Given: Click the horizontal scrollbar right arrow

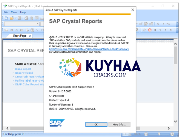Looking at the screenshot, I should point(169,128).
